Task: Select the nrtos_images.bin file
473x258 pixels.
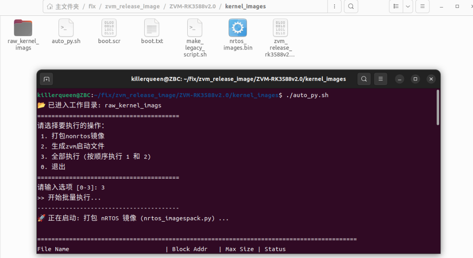Action: (x=238, y=28)
